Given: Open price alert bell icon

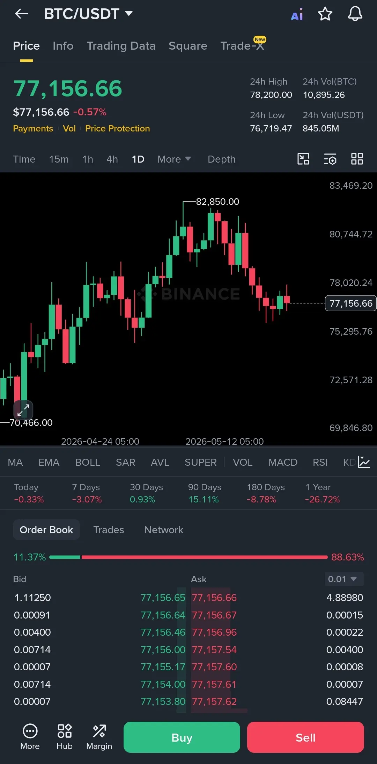Looking at the screenshot, I should click(355, 14).
